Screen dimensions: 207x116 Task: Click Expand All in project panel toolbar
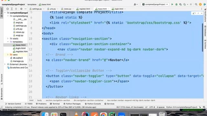click(x=12, y=9)
